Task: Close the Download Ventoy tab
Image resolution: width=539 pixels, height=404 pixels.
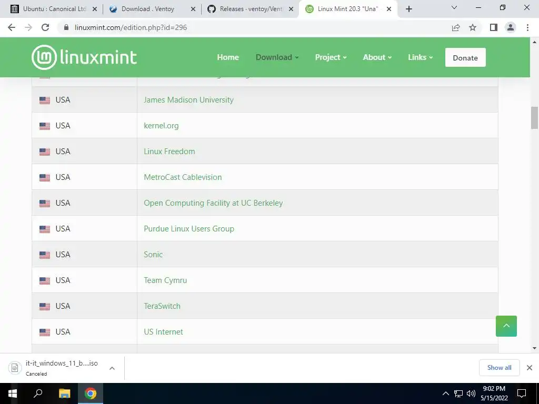Action: (193, 9)
